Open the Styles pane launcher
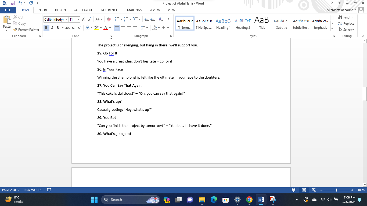 (x=334, y=36)
